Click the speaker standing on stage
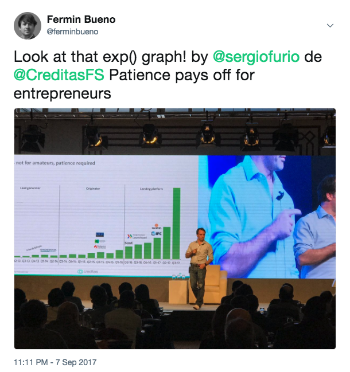The image size is (350, 372). click(199, 268)
